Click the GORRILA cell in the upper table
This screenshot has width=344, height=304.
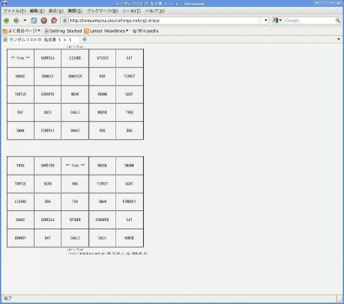click(48, 58)
